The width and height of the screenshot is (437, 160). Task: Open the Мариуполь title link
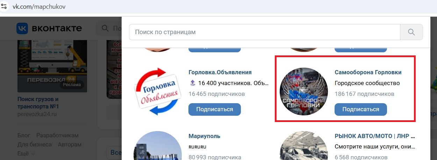[204, 136]
